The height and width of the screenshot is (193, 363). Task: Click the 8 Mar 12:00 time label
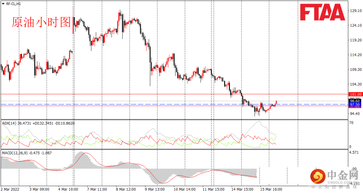[x=126, y=189]
